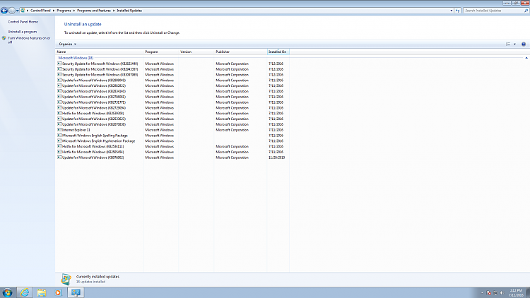Viewport: 530px width, 298px height.
Task: Click Control Panel in the address breadcrumb
Action: [40, 11]
